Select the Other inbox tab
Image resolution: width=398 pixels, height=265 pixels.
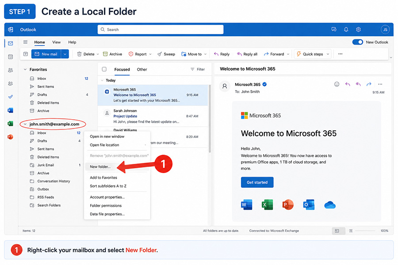[x=142, y=69]
